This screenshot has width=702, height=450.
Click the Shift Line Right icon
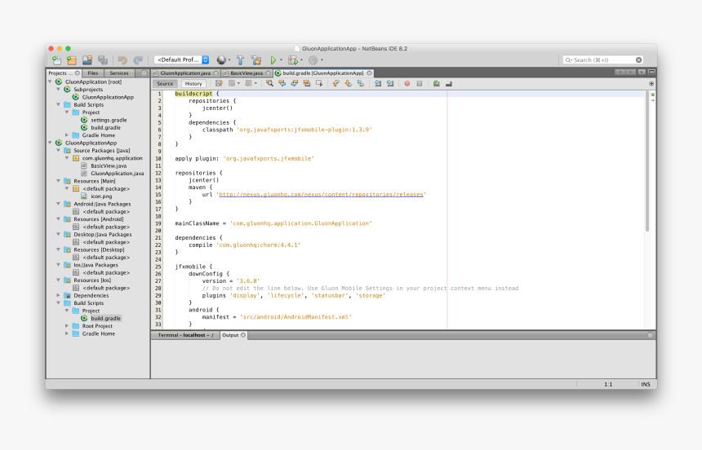tap(390, 84)
